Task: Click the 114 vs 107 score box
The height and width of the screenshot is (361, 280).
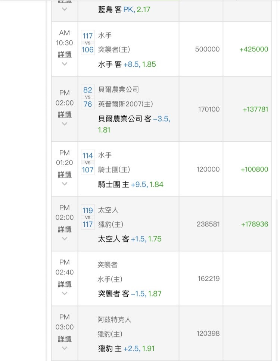Action: (88, 163)
